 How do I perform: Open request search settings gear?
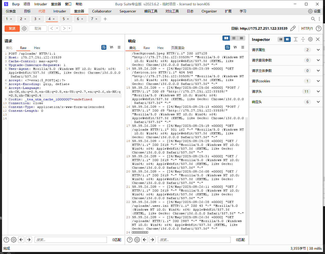14,240
